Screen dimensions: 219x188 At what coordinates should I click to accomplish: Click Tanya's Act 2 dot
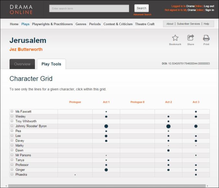coord(168,160)
